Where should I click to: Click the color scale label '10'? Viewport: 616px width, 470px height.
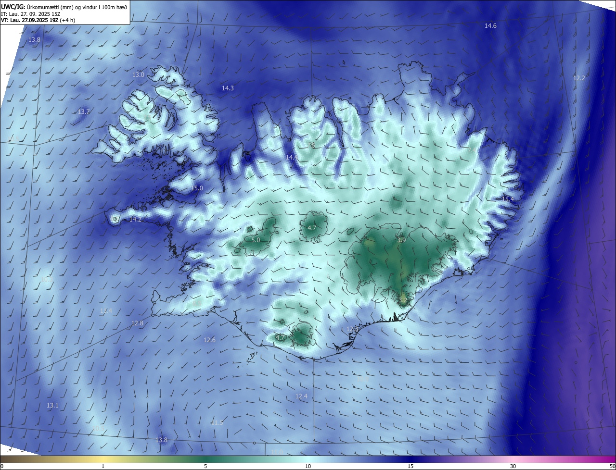click(308, 466)
